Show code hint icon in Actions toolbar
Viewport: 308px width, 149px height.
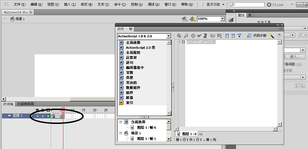(x=212, y=36)
